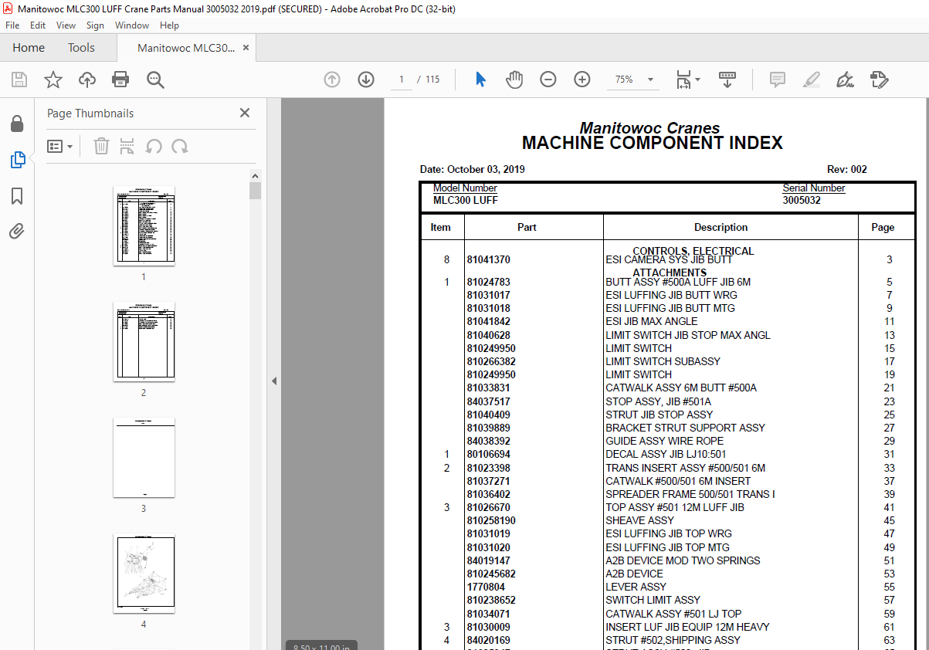This screenshot has height=650, width=929.
Task: Open the Edit menu
Action: pos(38,25)
